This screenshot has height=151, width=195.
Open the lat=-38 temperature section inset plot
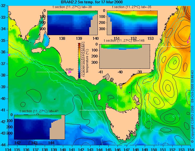point(73,23)
